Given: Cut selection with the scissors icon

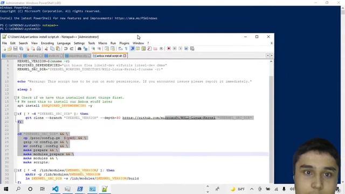Looking at the screenshot, I should coord(46,48).
